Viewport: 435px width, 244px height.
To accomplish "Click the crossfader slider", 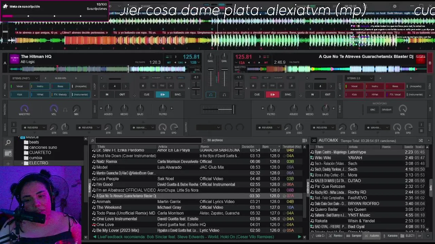I will click(217, 109).
